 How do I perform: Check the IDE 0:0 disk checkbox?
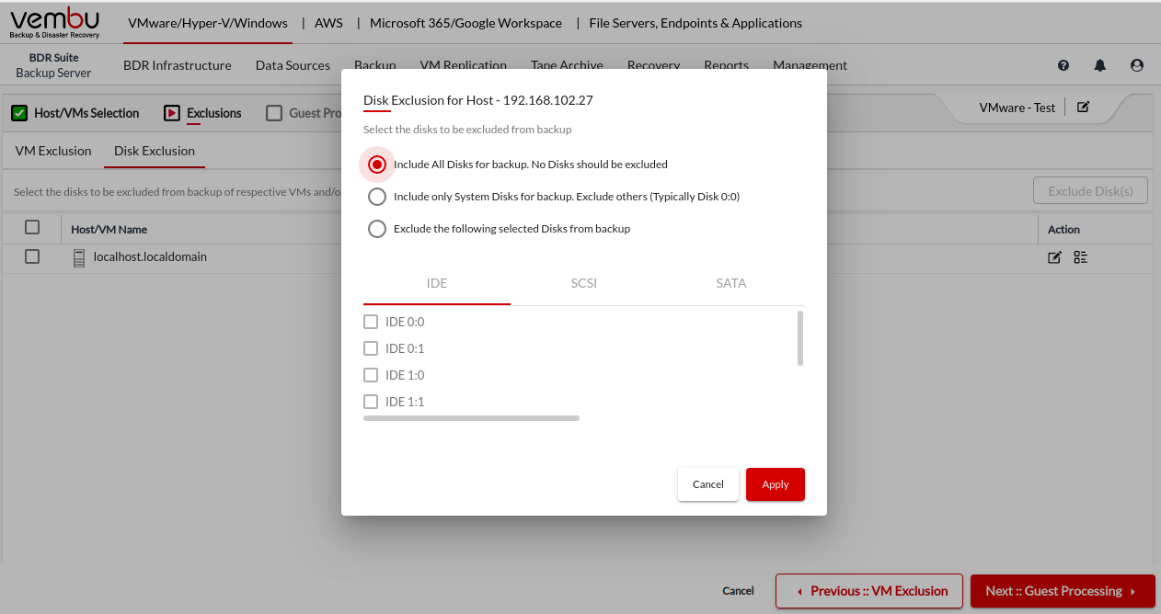click(371, 322)
